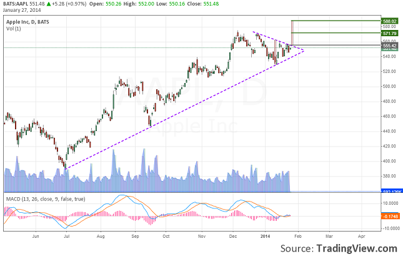Click the Mar label on time axis

coord(329,236)
